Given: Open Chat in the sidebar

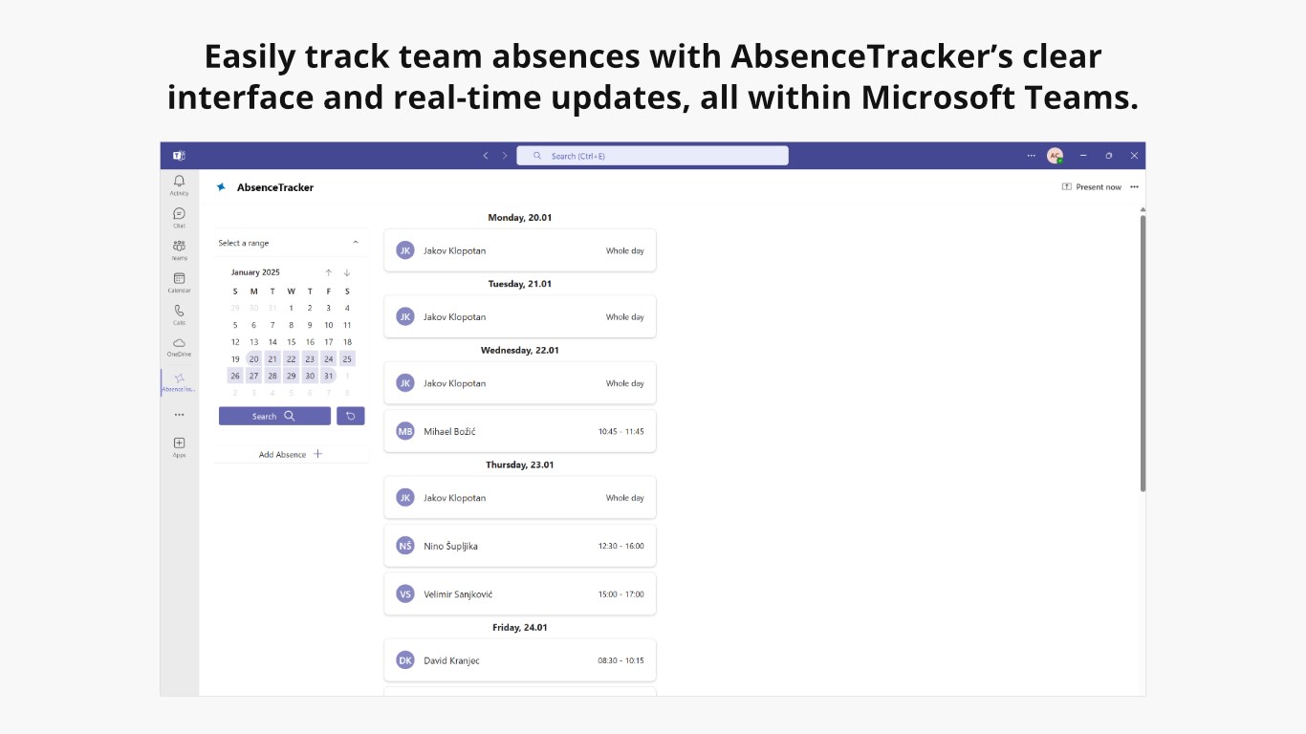Looking at the screenshot, I should (x=179, y=216).
